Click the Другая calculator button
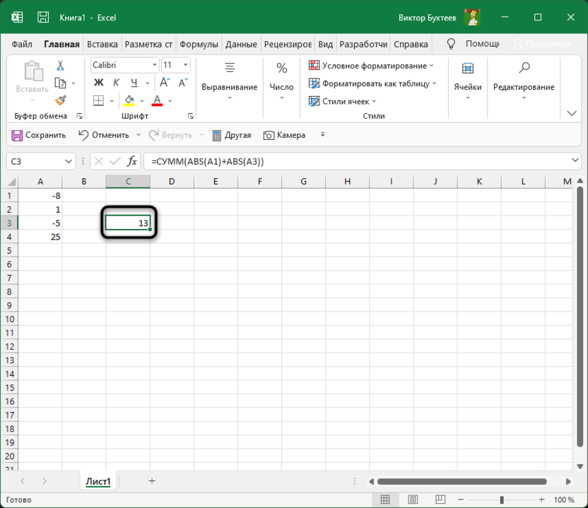This screenshot has width=588, height=508. [232, 135]
